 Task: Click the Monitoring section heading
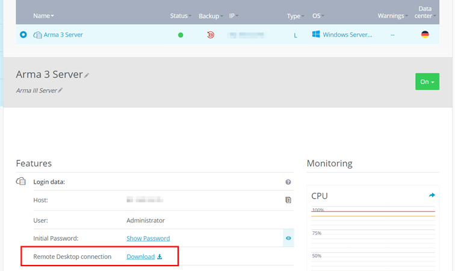(329, 164)
